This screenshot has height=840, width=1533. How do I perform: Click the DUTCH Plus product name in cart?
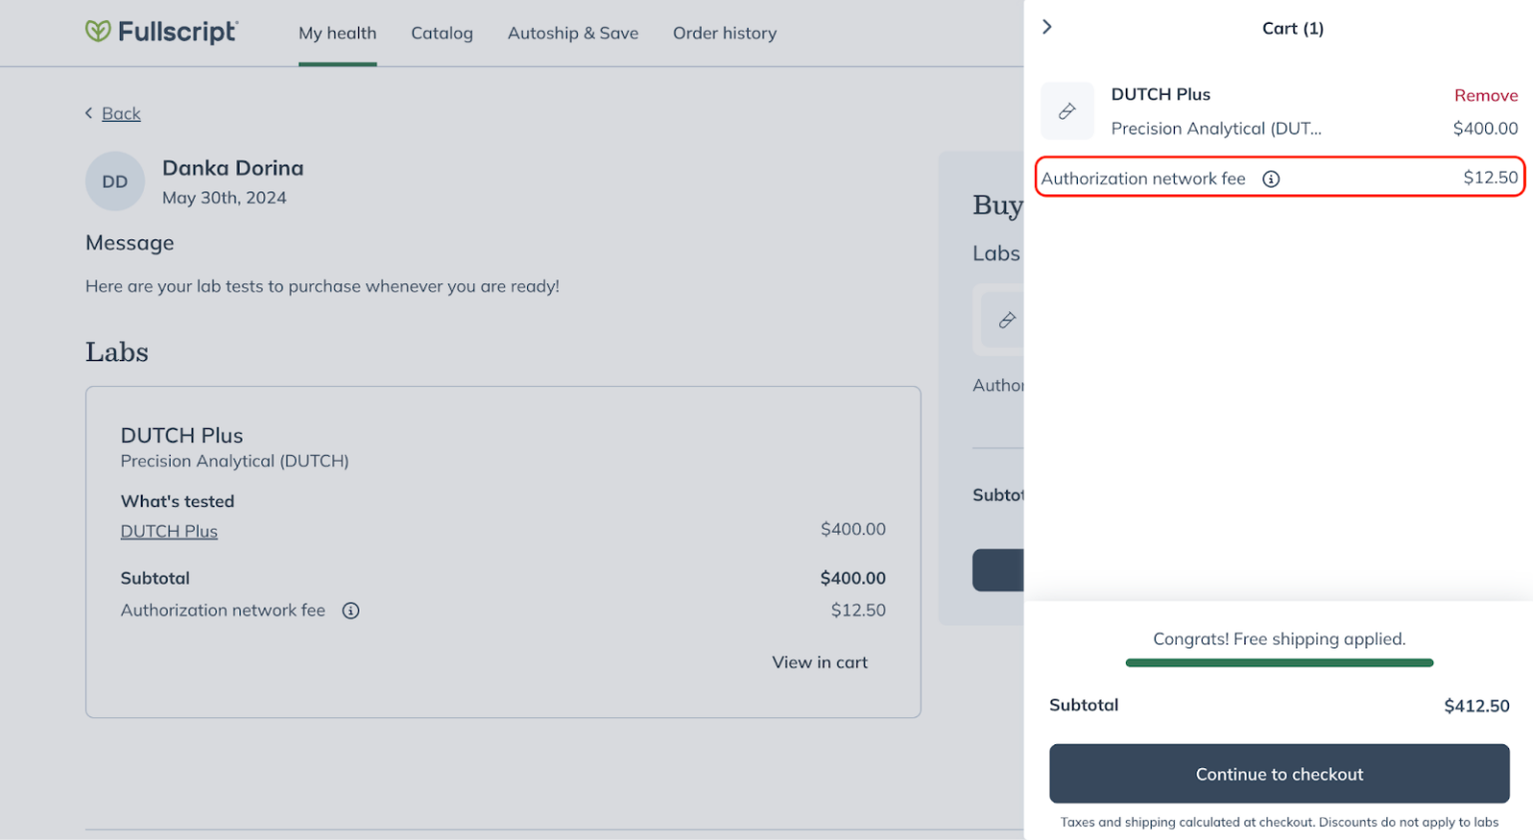(1160, 95)
